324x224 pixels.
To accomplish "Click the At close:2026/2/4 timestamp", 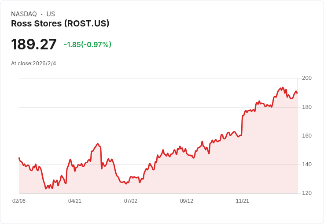I will click(33, 63).
